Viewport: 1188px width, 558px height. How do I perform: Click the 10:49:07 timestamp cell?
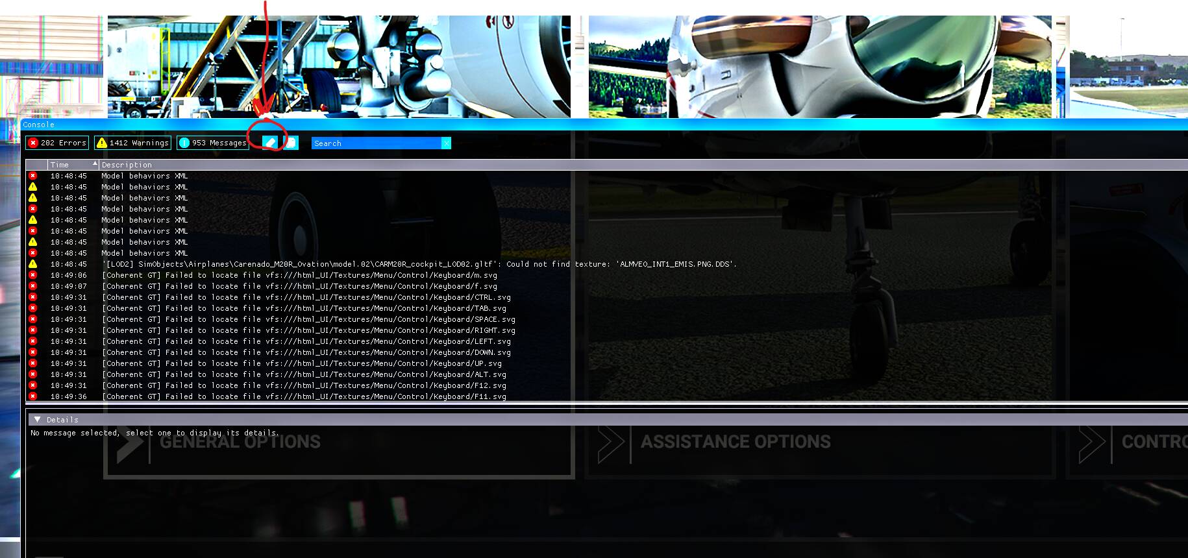coord(69,286)
